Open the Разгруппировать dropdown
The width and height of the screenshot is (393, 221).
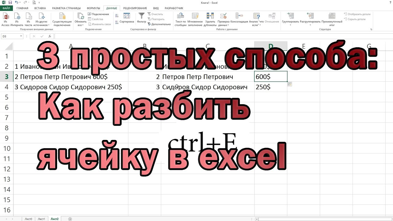310,19
